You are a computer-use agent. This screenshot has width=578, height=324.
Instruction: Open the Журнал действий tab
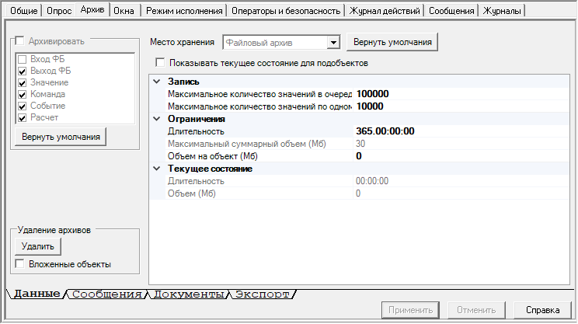pyautogui.click(x=385, y=11)
